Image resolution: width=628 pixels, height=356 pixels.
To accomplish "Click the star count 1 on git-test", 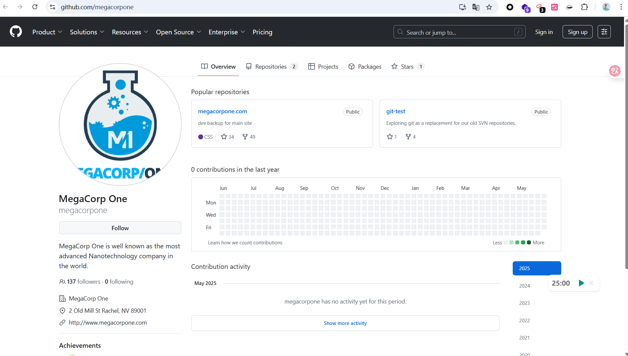I will [391, 137].
